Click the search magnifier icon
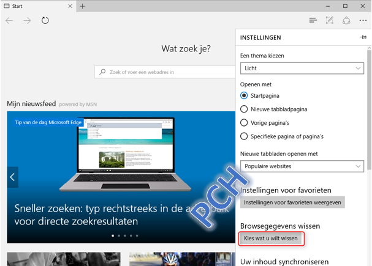 (x=102, y=72)
